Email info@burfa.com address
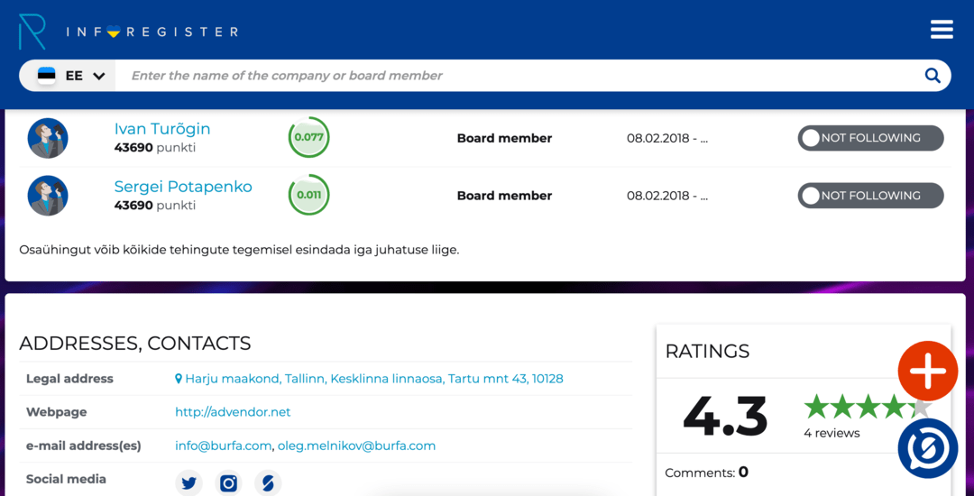The height and width of the screenshot is (496, 974). click(223, 445)
